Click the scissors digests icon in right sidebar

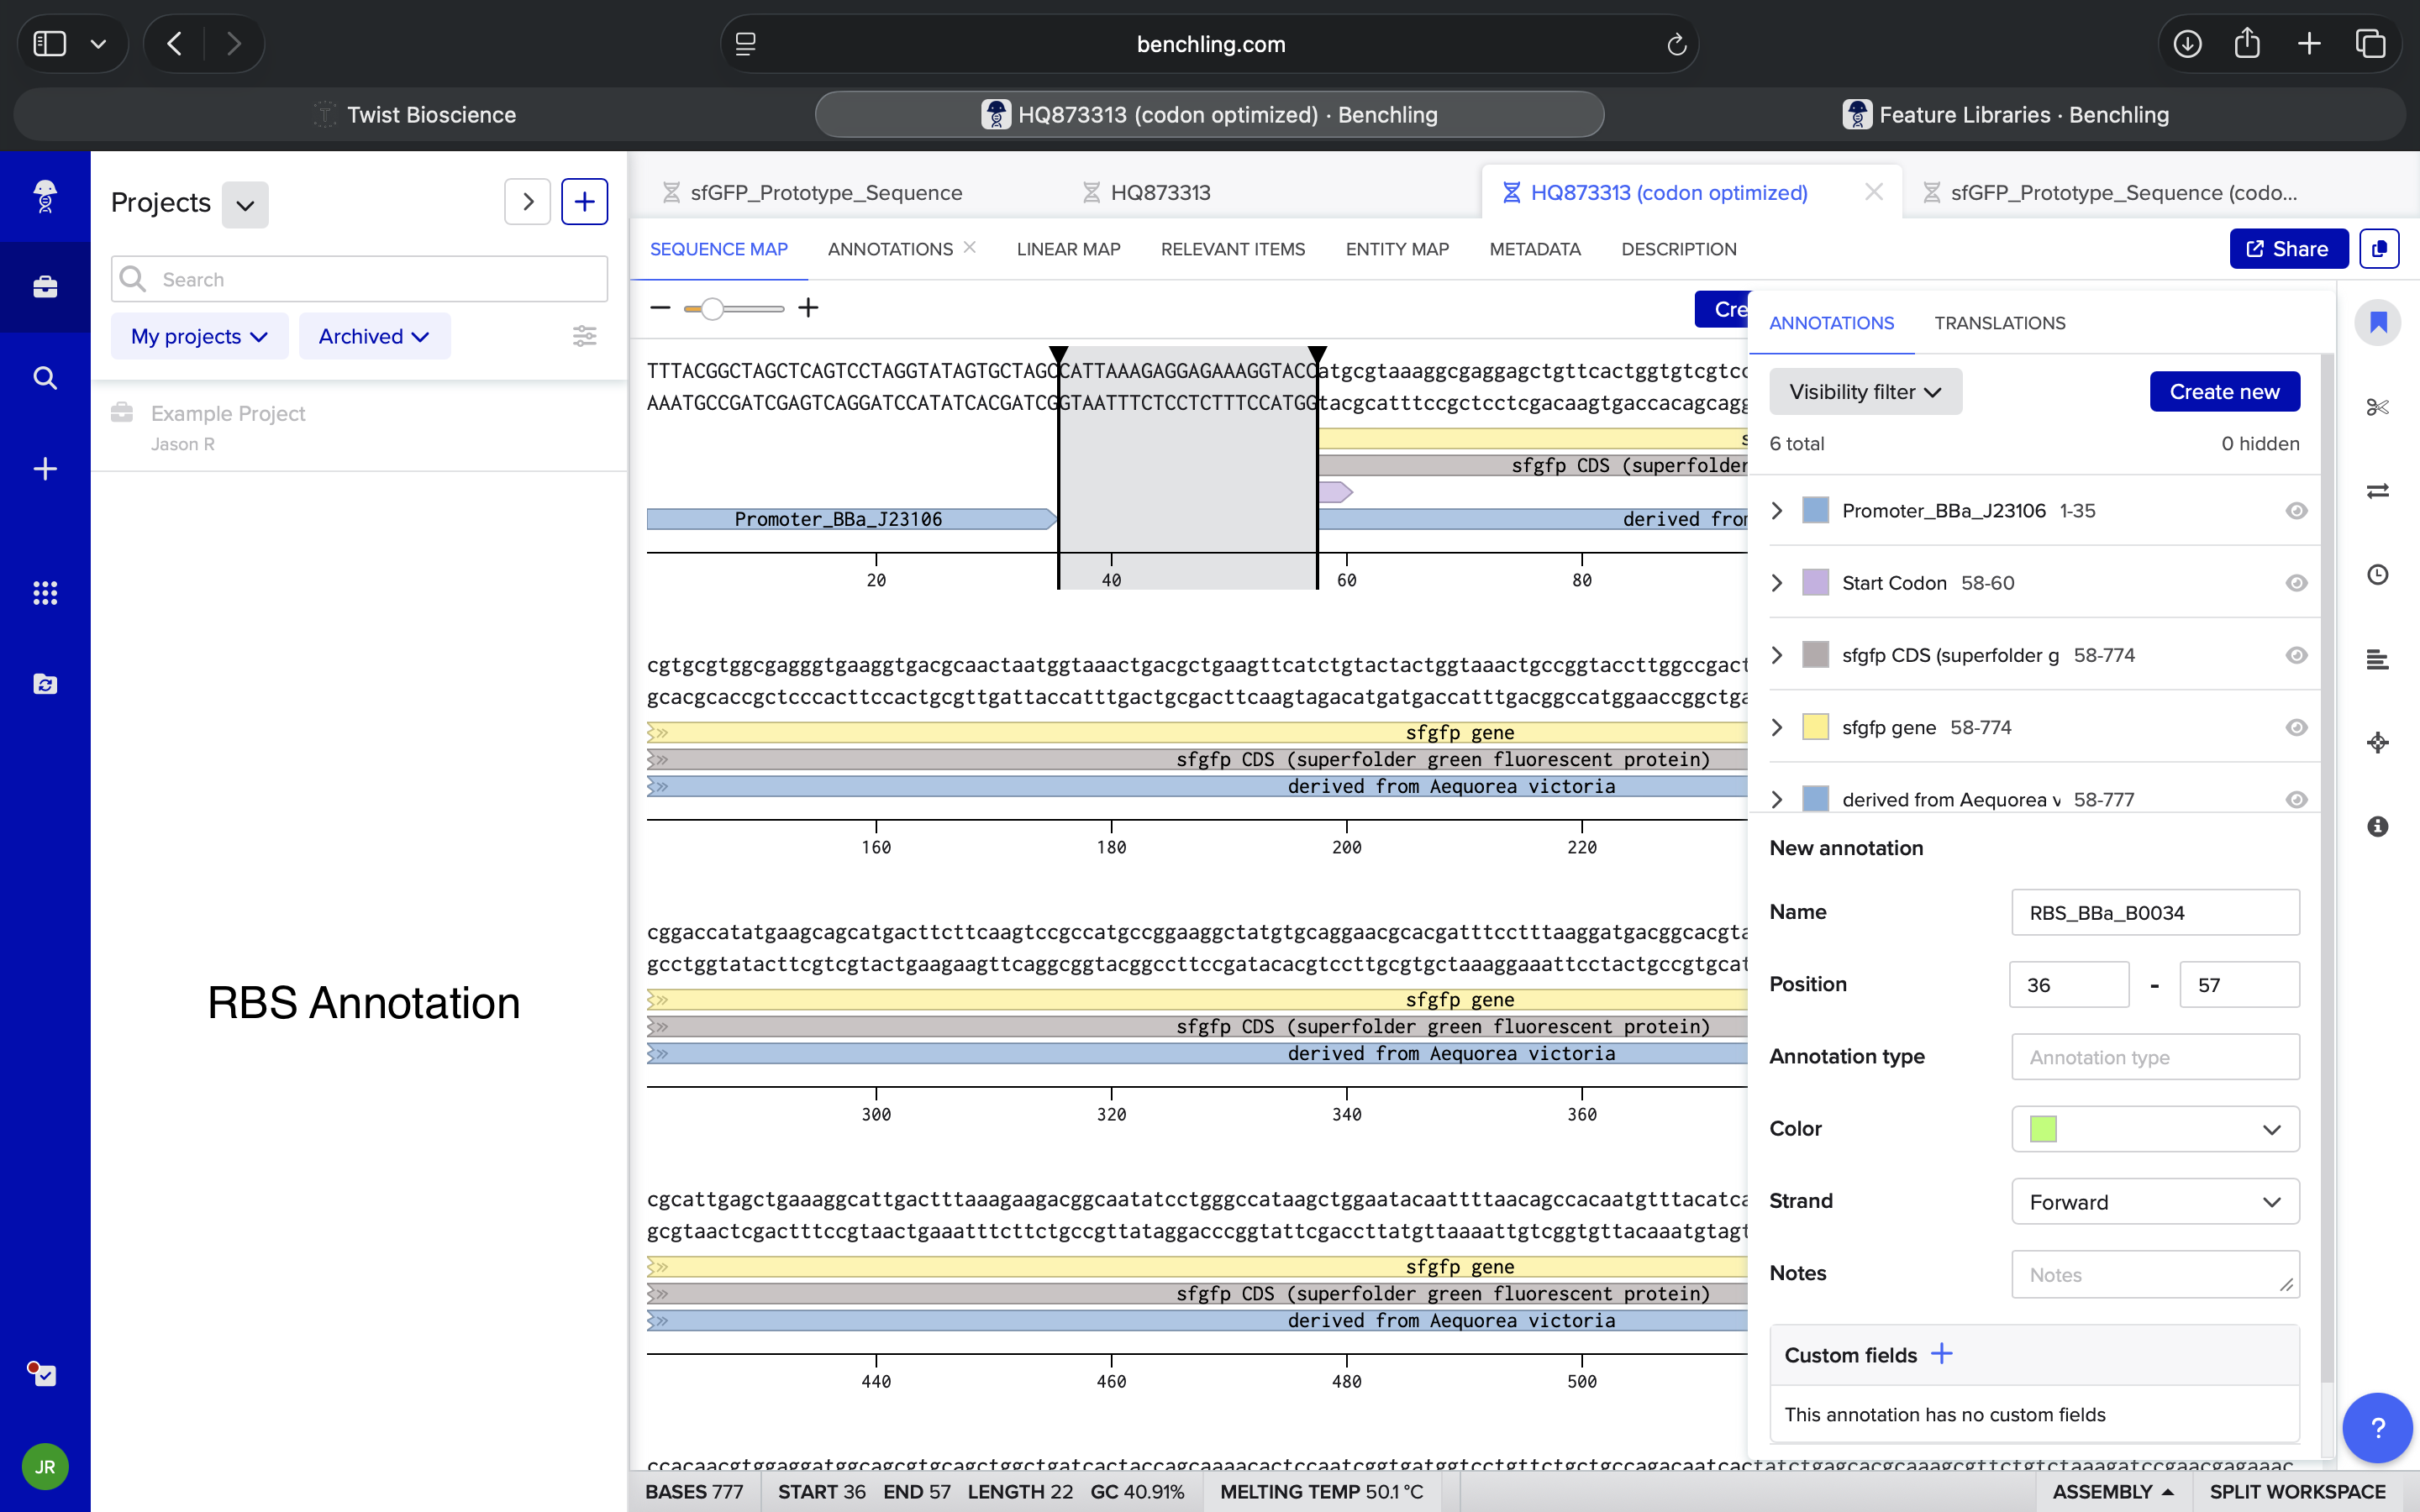click(2377, 407)
